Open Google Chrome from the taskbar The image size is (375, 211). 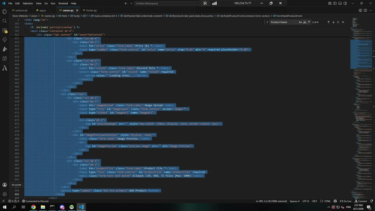pos(33,207)
